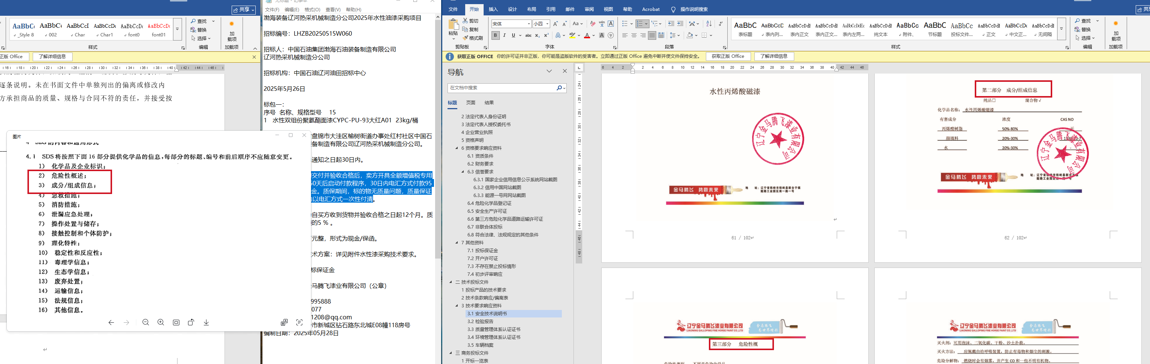
Task: Toggle Align Left paragraph alignment
Action: [625, 35]
